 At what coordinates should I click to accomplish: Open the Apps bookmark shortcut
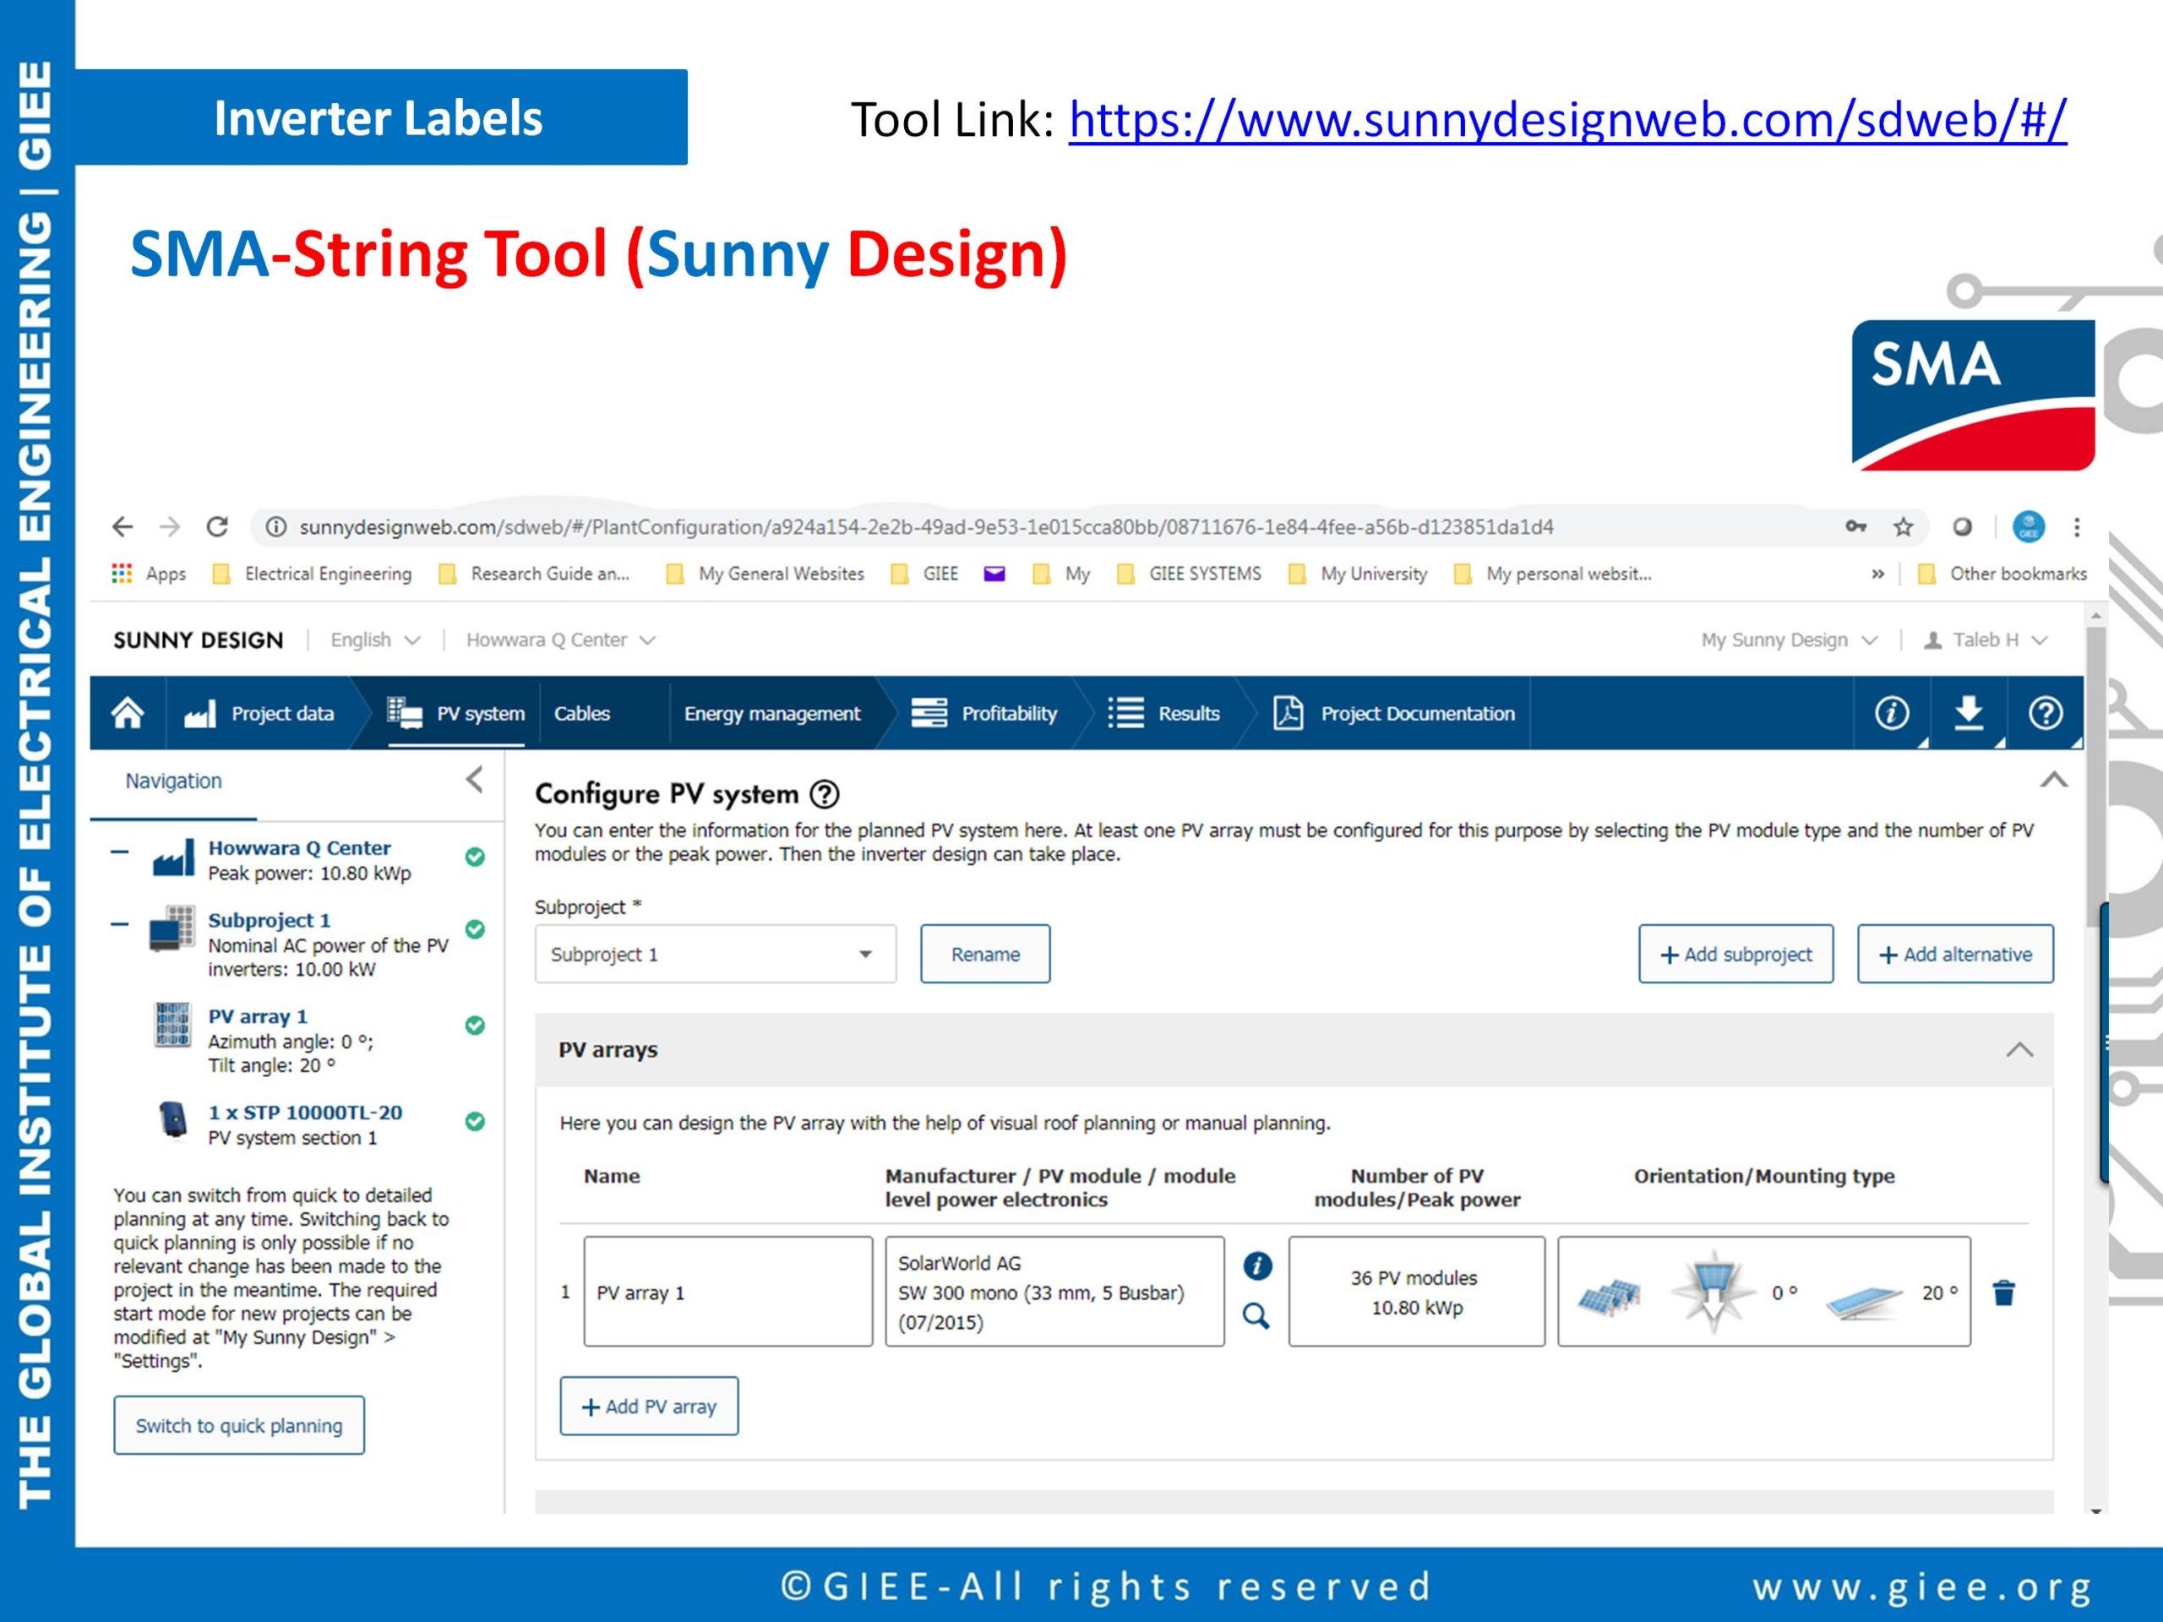[149, 574]
